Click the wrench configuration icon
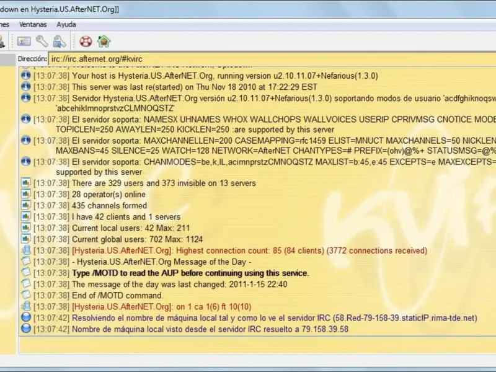Screen dimensions: 496x372 click(42, 41)
